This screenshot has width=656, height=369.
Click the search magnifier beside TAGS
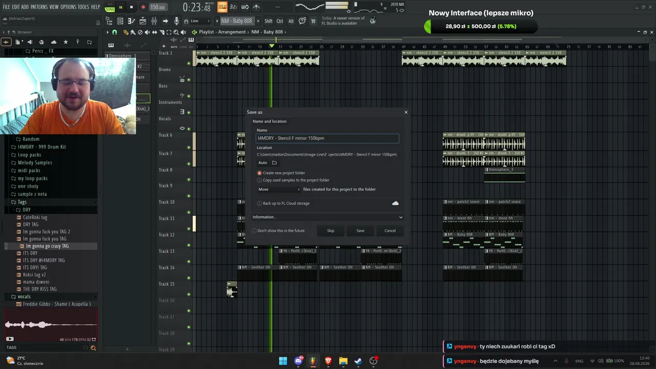point(93,348)
